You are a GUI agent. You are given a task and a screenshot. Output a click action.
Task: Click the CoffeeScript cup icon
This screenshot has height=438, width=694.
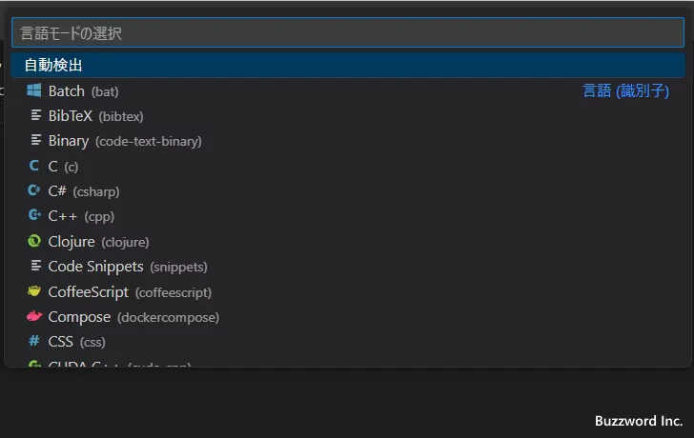pos(34,291)
